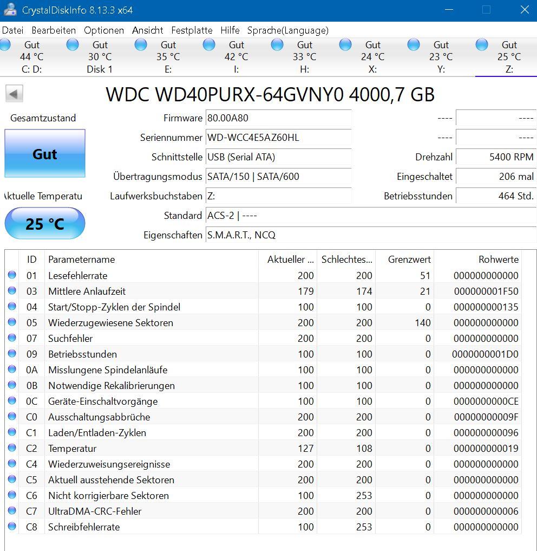Image resolution: width=537 pixels, height=551 pixels.
Task: Click the CrystalDiskInfo app icon in title bar
Action: tap(10, 10)
